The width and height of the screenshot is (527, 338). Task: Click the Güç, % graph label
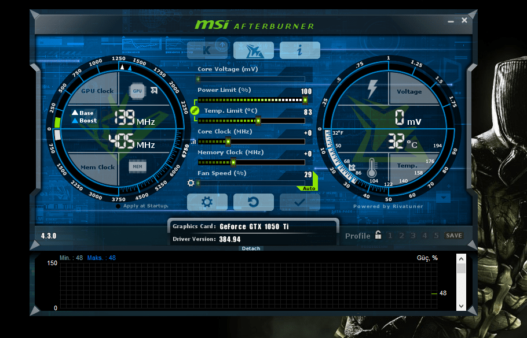click(x=427, y=258)
